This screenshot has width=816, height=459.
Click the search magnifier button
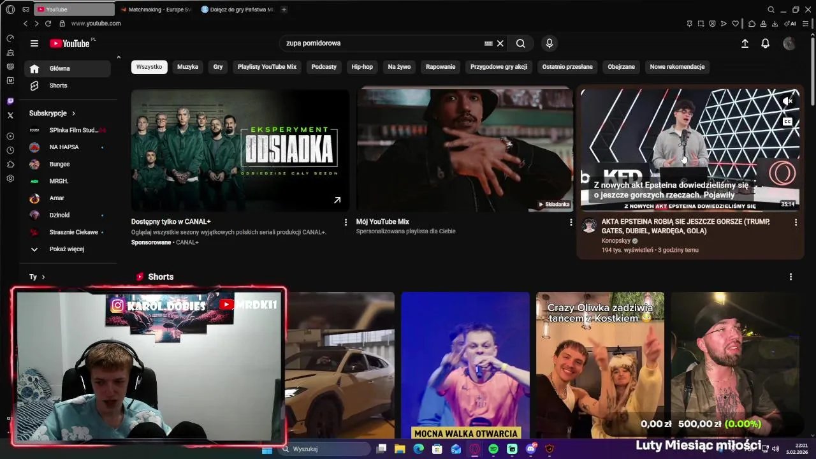click(x=521, y=43)
